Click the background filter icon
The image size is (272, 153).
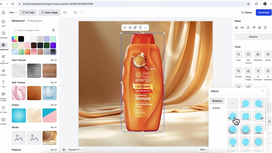[x=53, y=30]
